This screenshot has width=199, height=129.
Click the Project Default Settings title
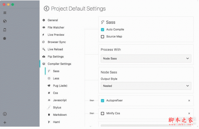point(78,9)
